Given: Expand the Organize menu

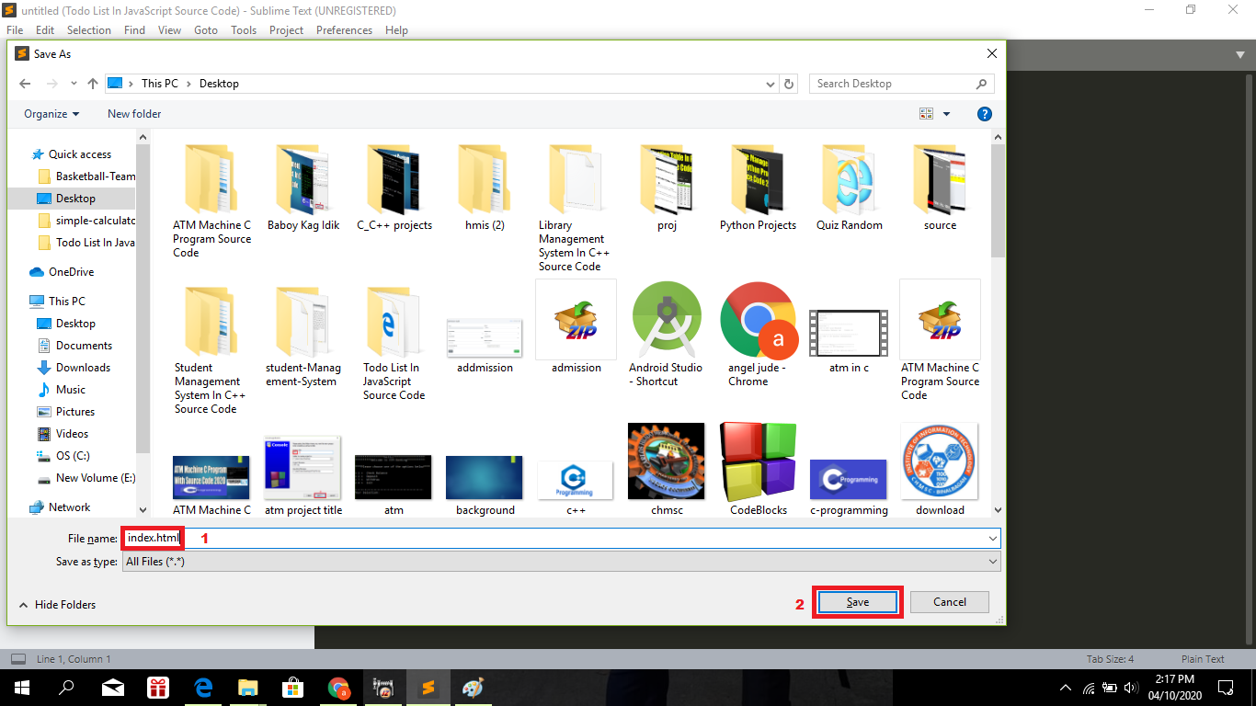Looking at the screenshot, I should tap(51, 113).
